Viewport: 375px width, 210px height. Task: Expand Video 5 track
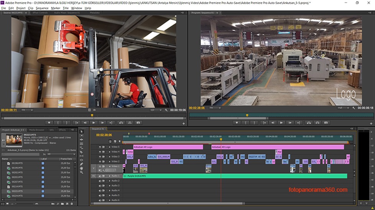coord(110,147)
